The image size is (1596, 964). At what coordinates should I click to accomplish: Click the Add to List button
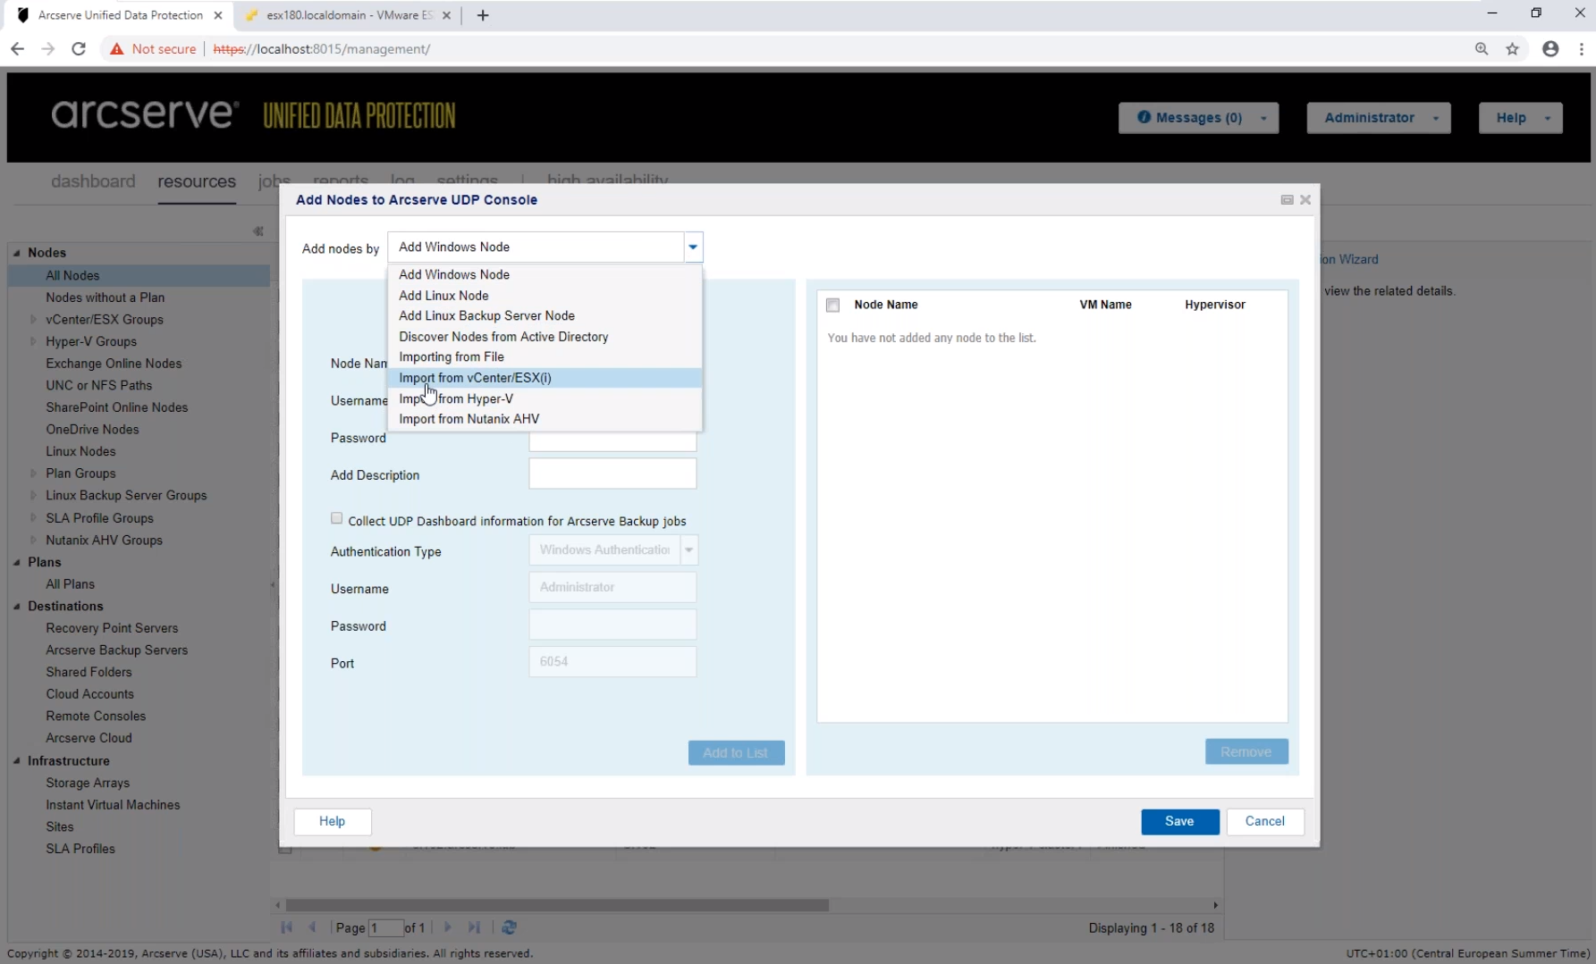pyautogui.click(x=736, y=753)
